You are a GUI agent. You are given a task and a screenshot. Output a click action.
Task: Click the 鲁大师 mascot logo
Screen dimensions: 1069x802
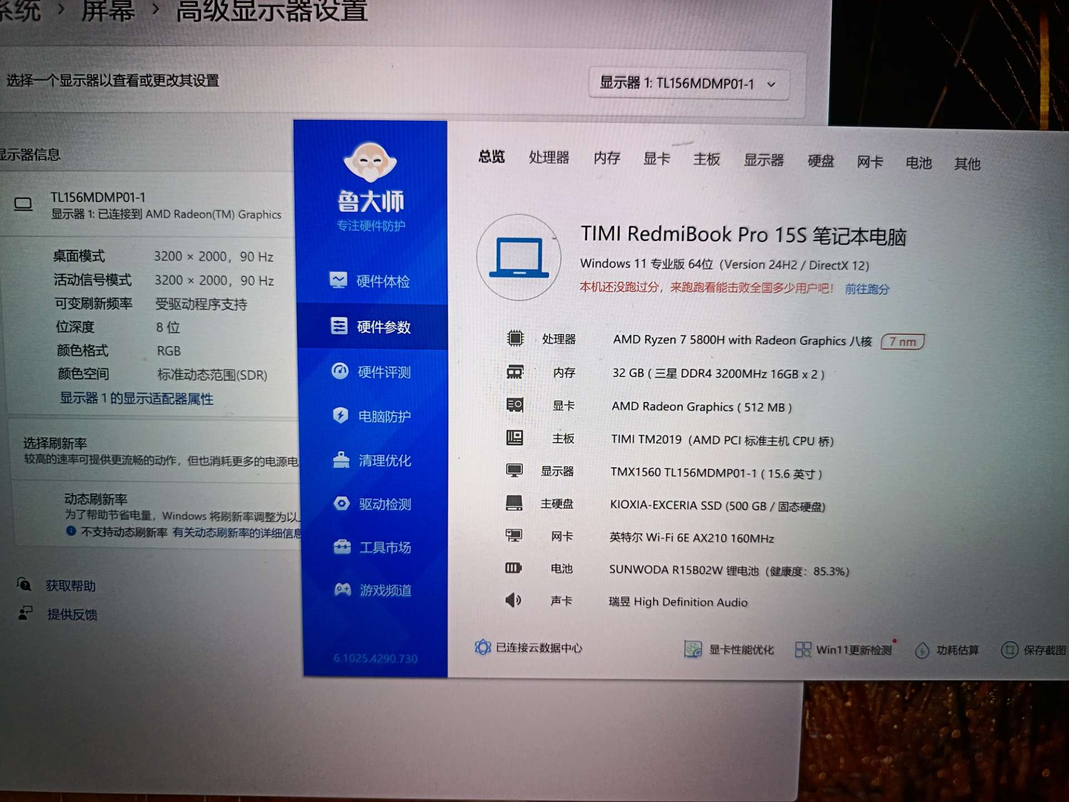tap(370, 163)
